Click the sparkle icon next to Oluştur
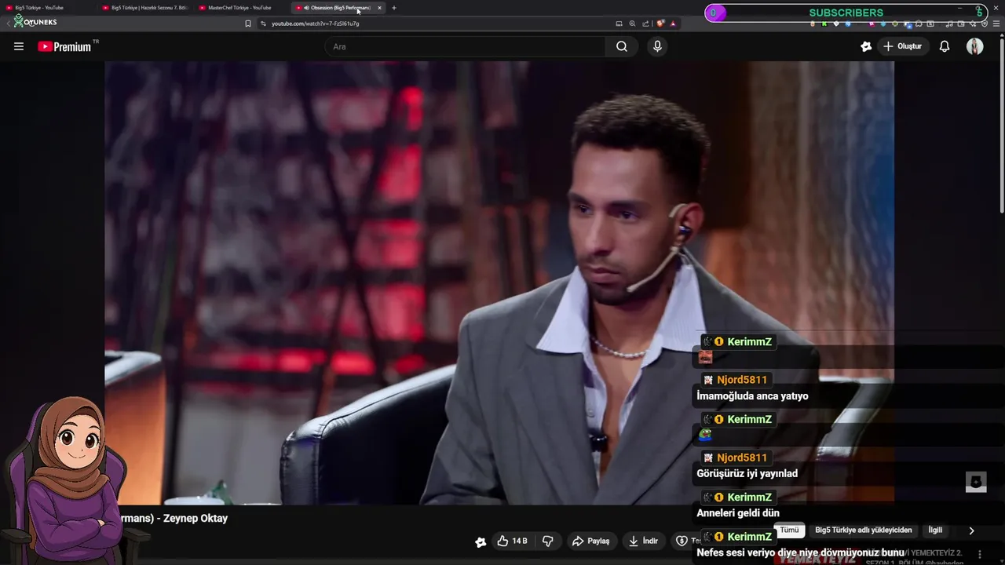 point(866,46)
